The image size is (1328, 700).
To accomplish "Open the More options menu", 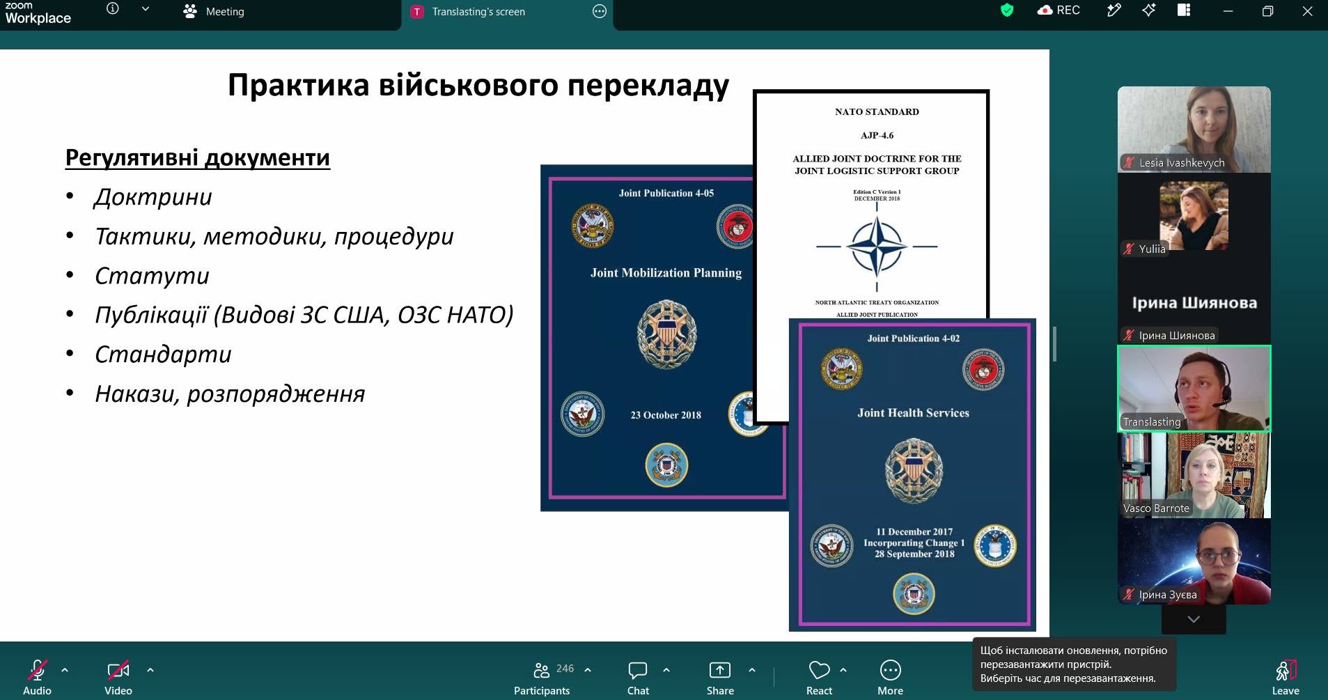I will click(x=890, y=677).
